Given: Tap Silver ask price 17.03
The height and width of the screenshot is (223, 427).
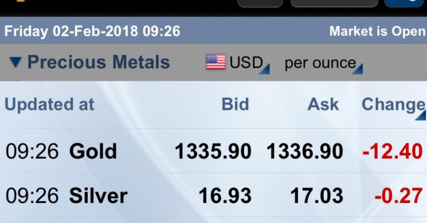Looking at the screenshot, I should point(317,196).
